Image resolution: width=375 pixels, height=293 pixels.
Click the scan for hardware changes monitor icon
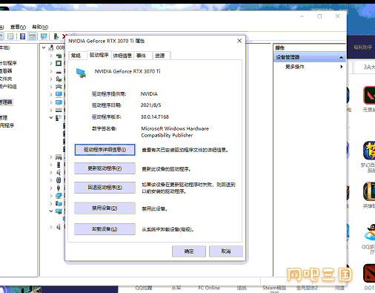pos(44,36)
